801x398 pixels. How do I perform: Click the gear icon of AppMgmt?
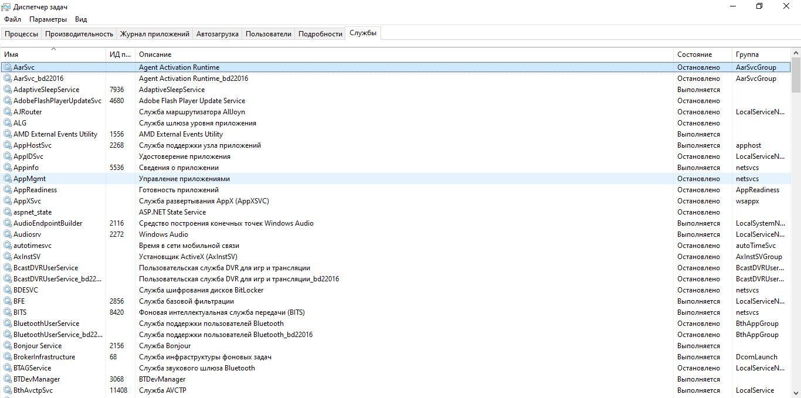[8, 179]
